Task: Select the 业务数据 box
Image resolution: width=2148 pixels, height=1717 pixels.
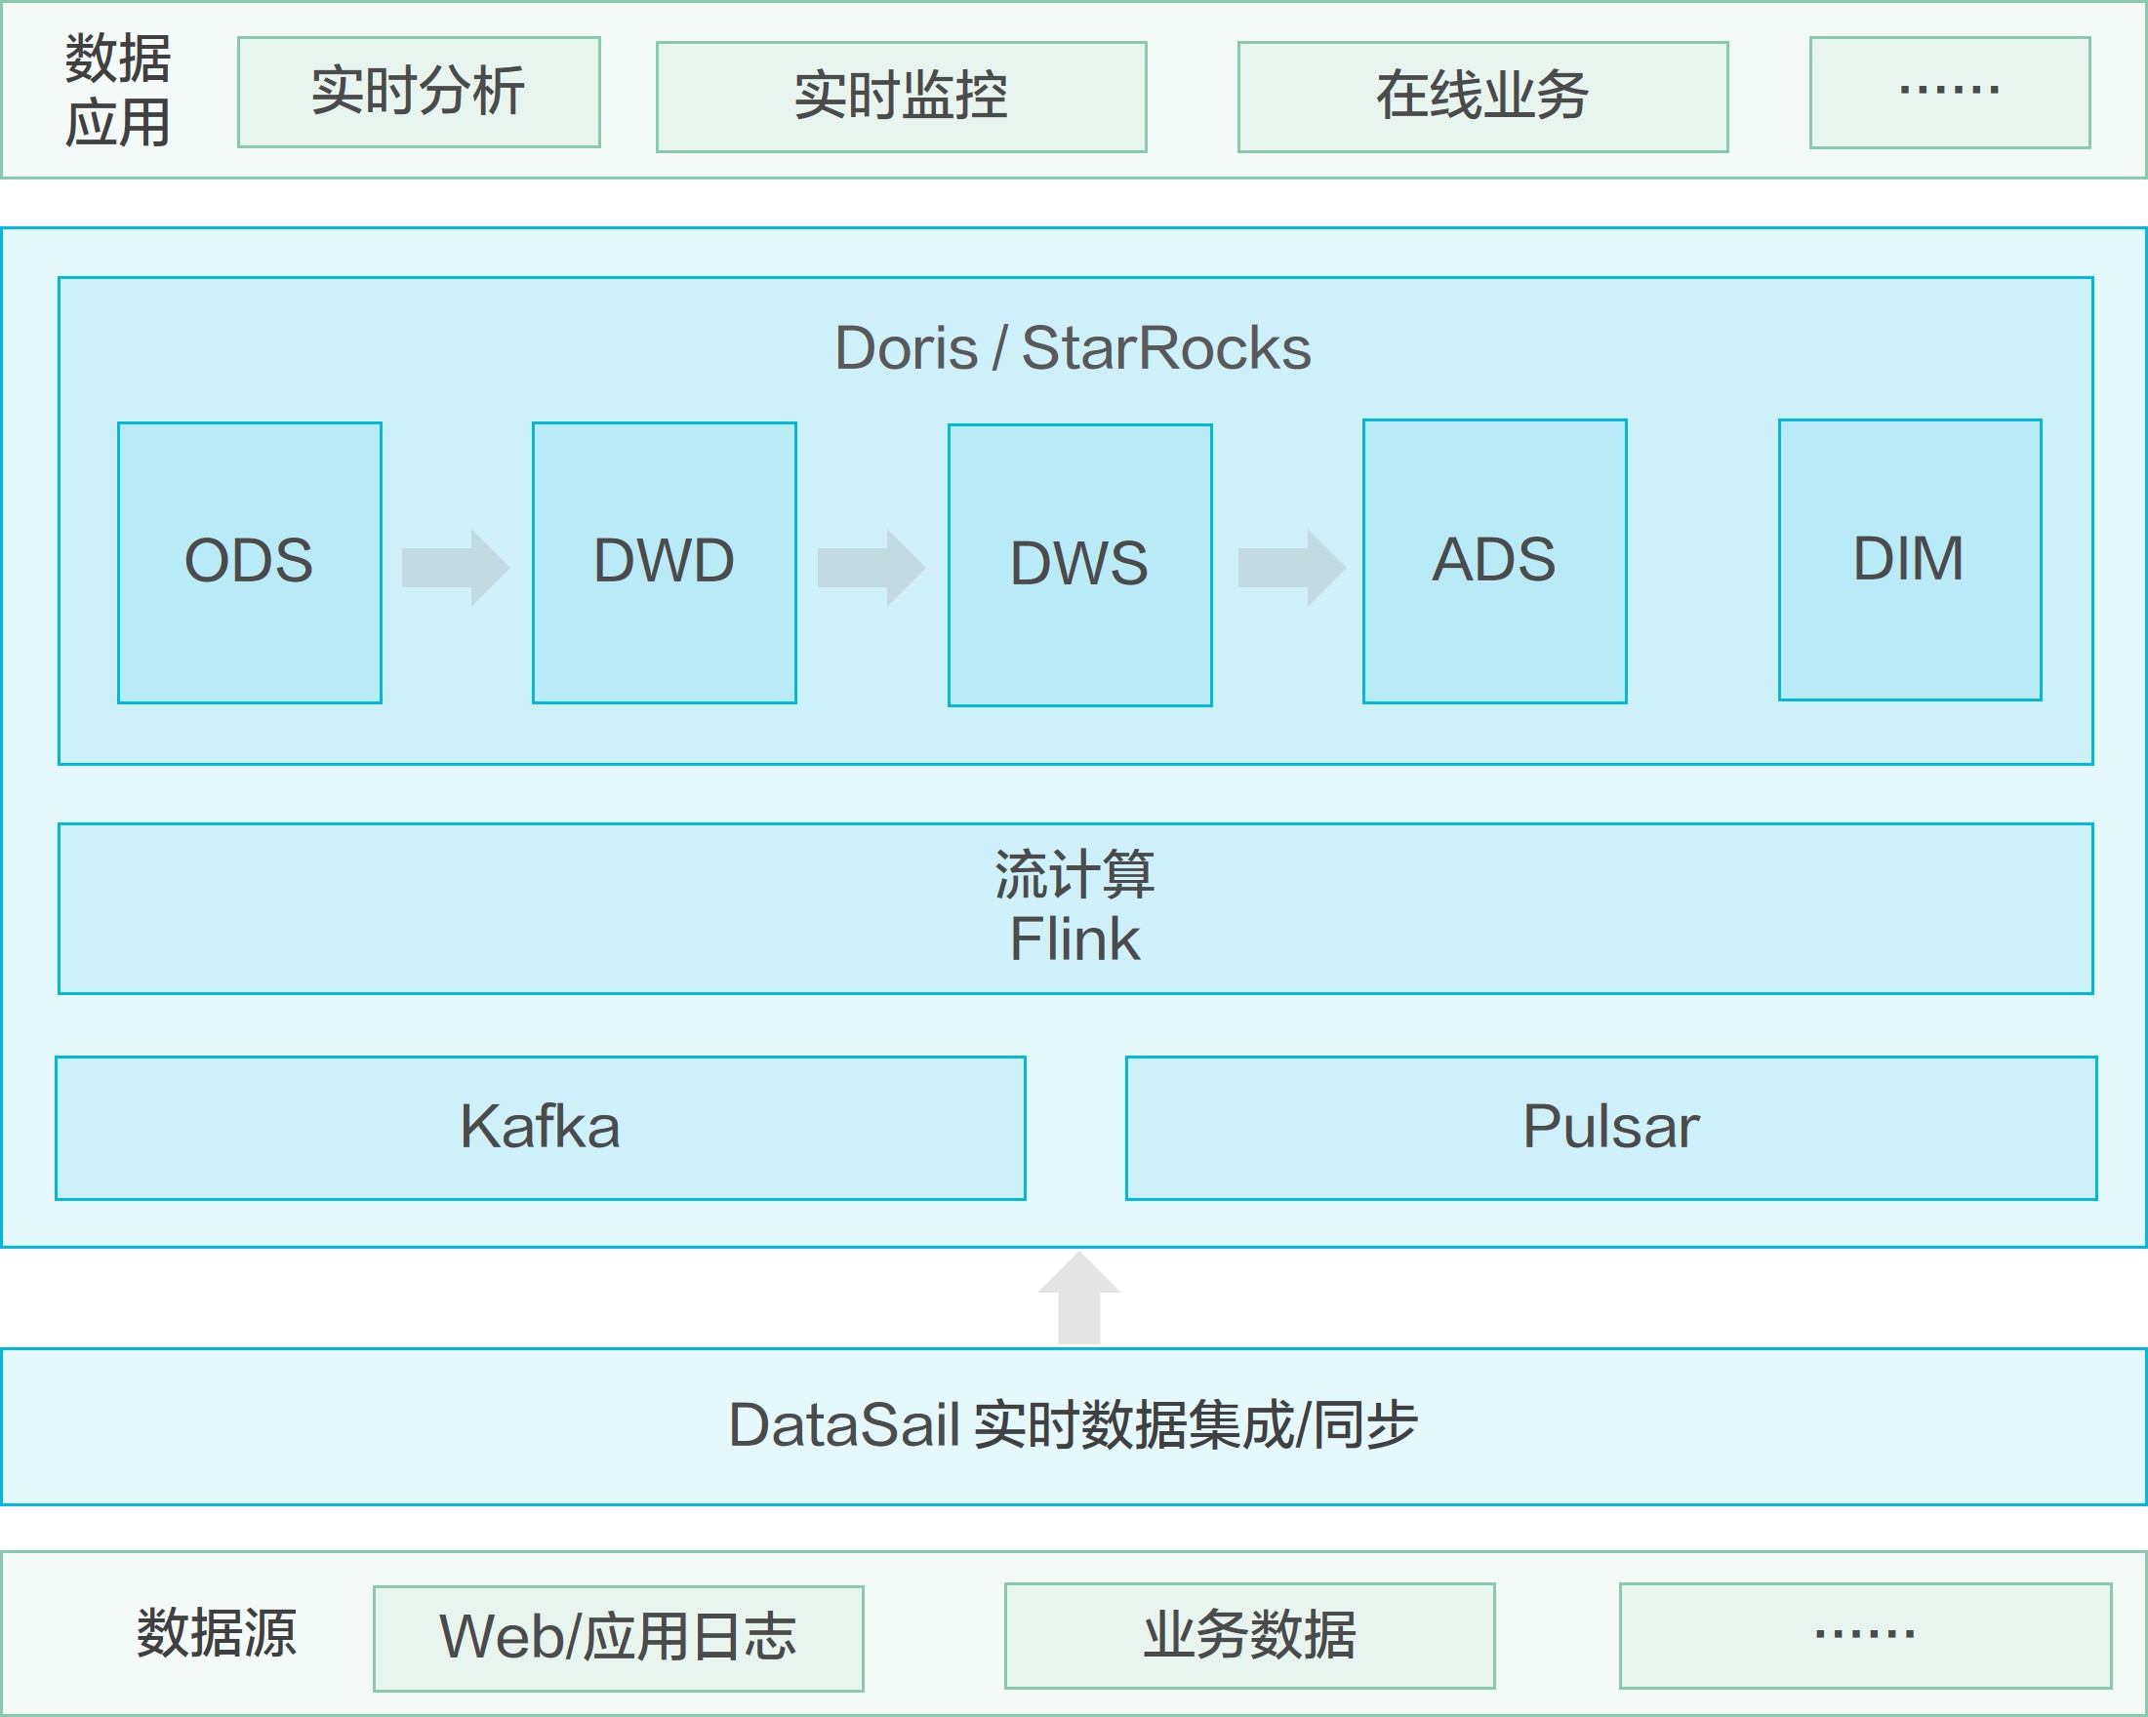Action: [1250, 1635]
